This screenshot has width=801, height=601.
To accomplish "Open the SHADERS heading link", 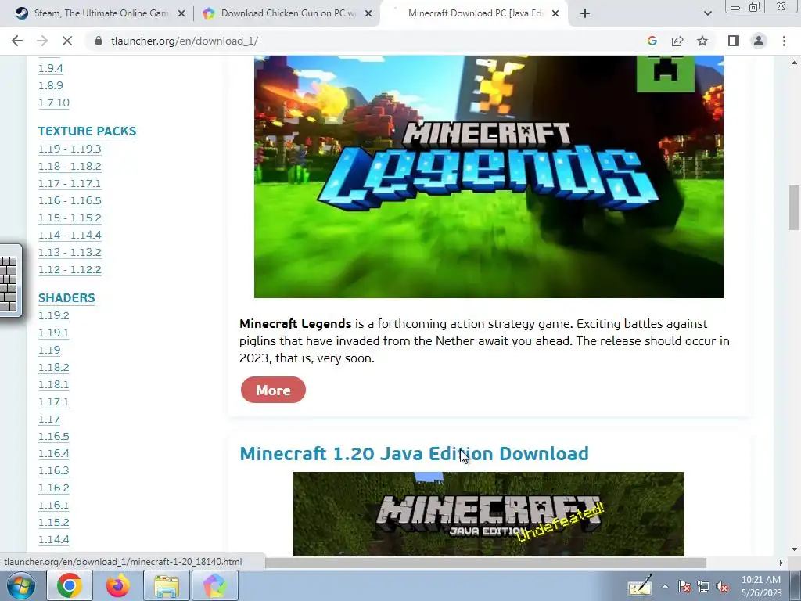I will 66,298.
